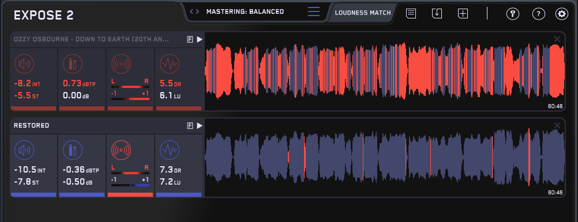
Task: Click the 60:46 duration on Ozzy Osbourne waveform
Action: (555, 106)
